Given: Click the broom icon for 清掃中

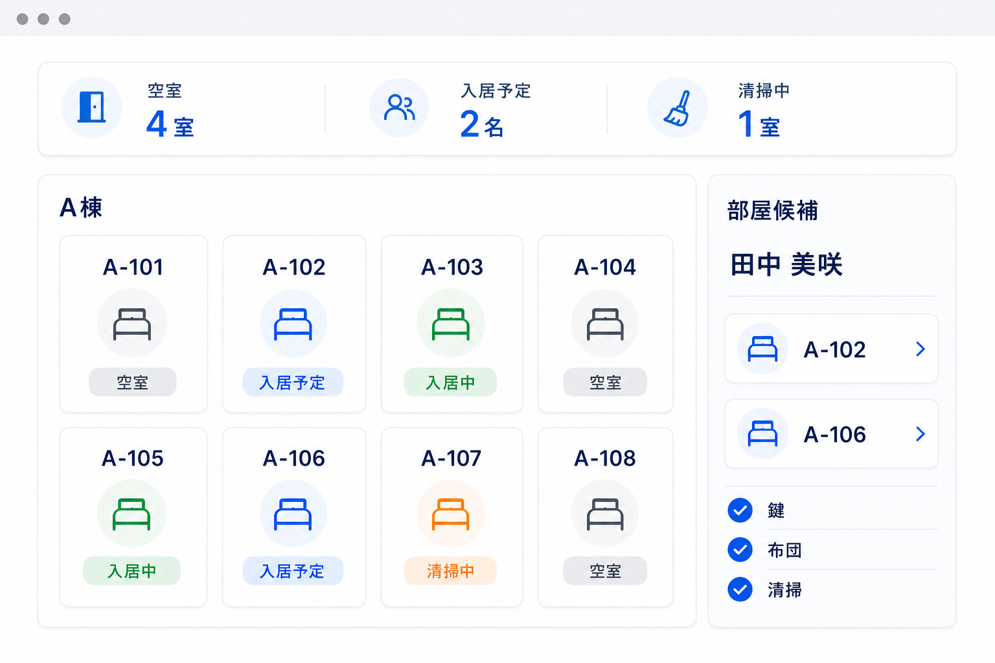Looking at the screenshot, I should click(677, 107).
